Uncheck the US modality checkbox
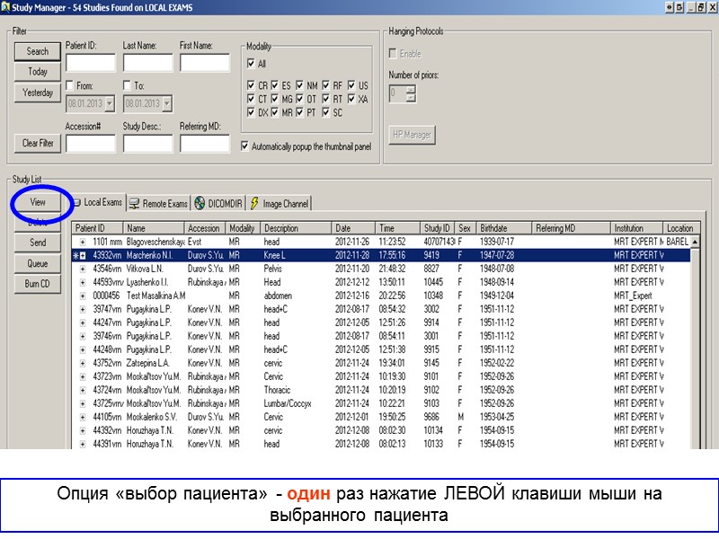Screen dimensions: 719x539 [351, 85]
